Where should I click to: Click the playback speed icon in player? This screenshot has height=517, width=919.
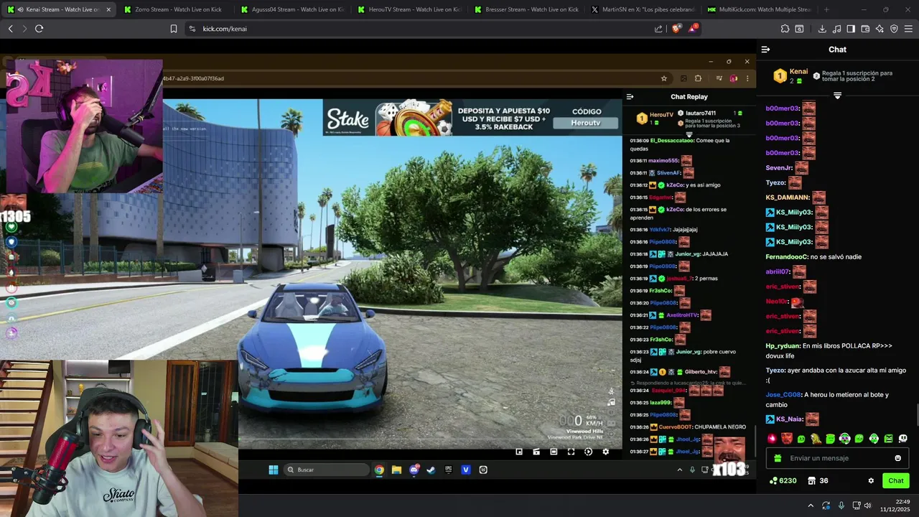(x=588, y=452)
